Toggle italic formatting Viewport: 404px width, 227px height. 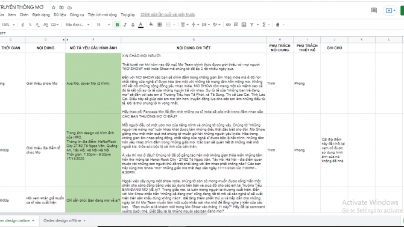tap(125, 25)
